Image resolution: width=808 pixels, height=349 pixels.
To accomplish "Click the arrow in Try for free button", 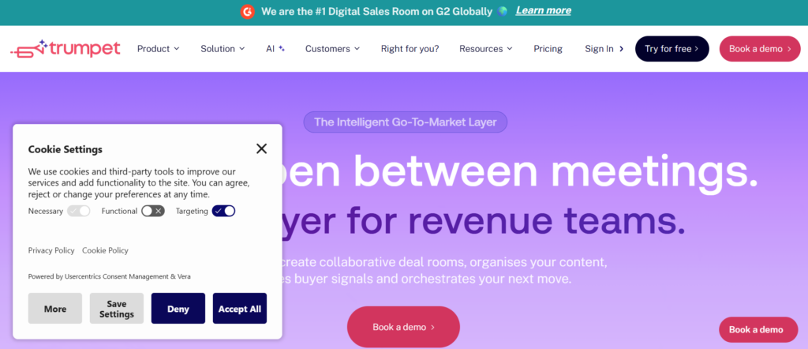I will [x=696, y=49].
